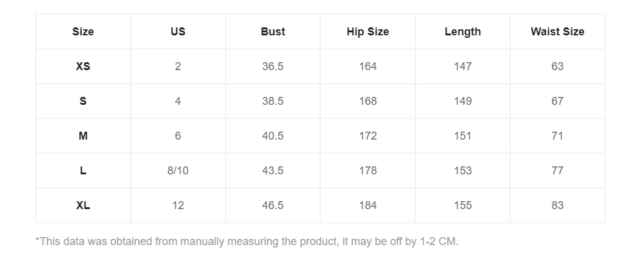
Task: Select the 36.5 bust value
Action: [x=273, y=66]
